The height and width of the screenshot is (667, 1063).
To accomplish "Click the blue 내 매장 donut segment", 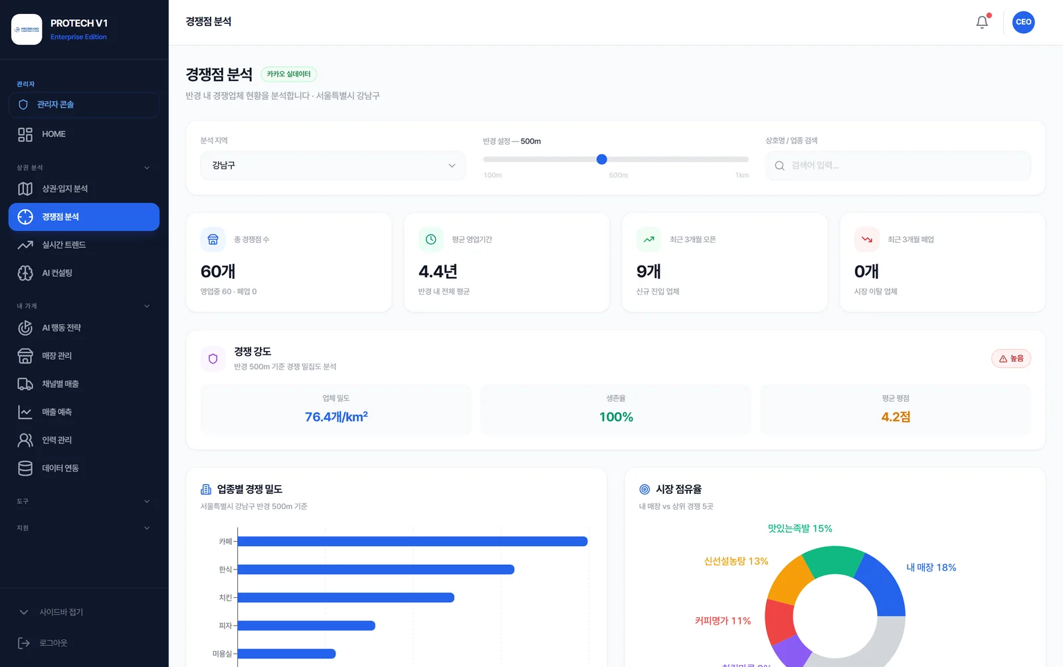I will (x=884, y=587).
